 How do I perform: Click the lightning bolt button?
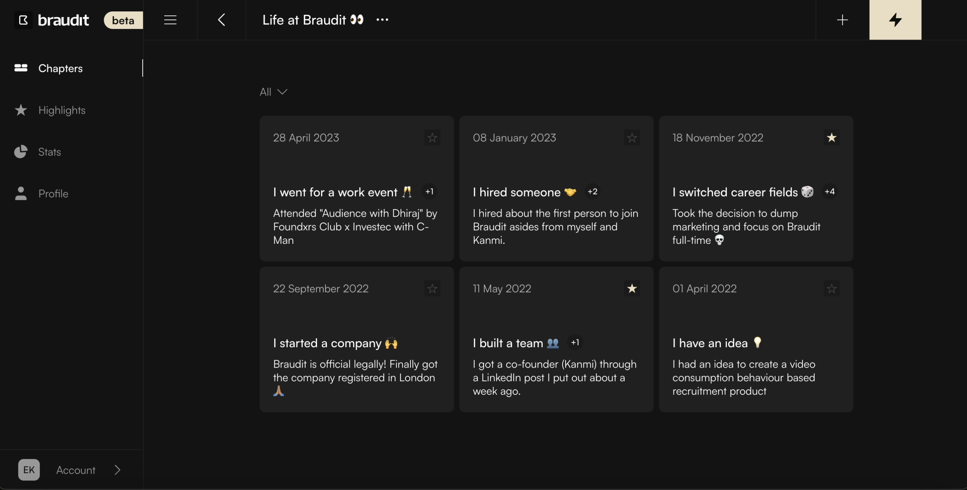pos(895,20)
